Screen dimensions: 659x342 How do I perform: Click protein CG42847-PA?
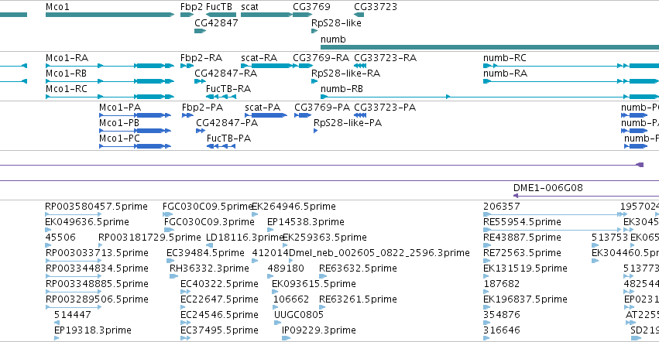(x=201, y=131)
